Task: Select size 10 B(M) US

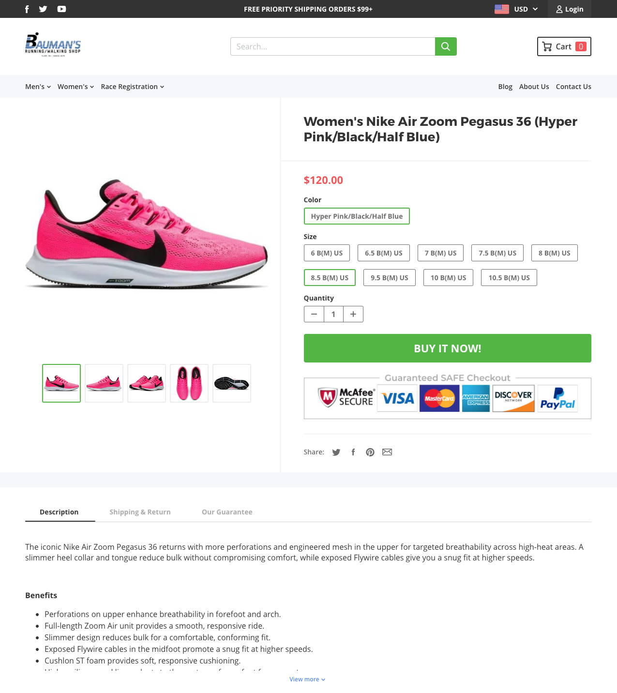Action: (x=448, y=278)
